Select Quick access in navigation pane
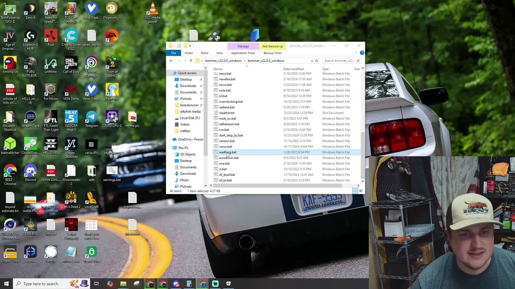 (187, 73)
